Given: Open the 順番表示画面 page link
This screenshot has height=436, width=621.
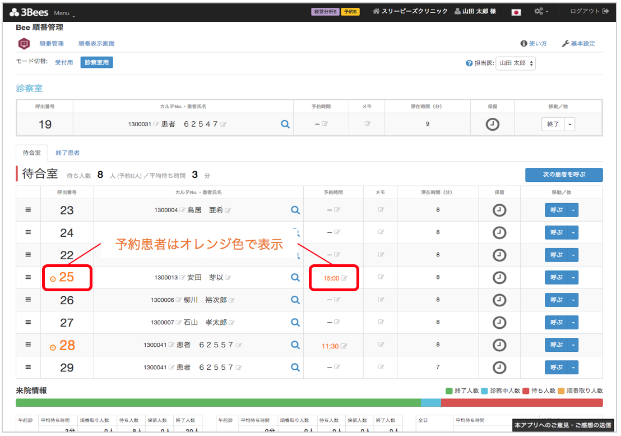Looking at the screenshot, I should pos(96,44).
